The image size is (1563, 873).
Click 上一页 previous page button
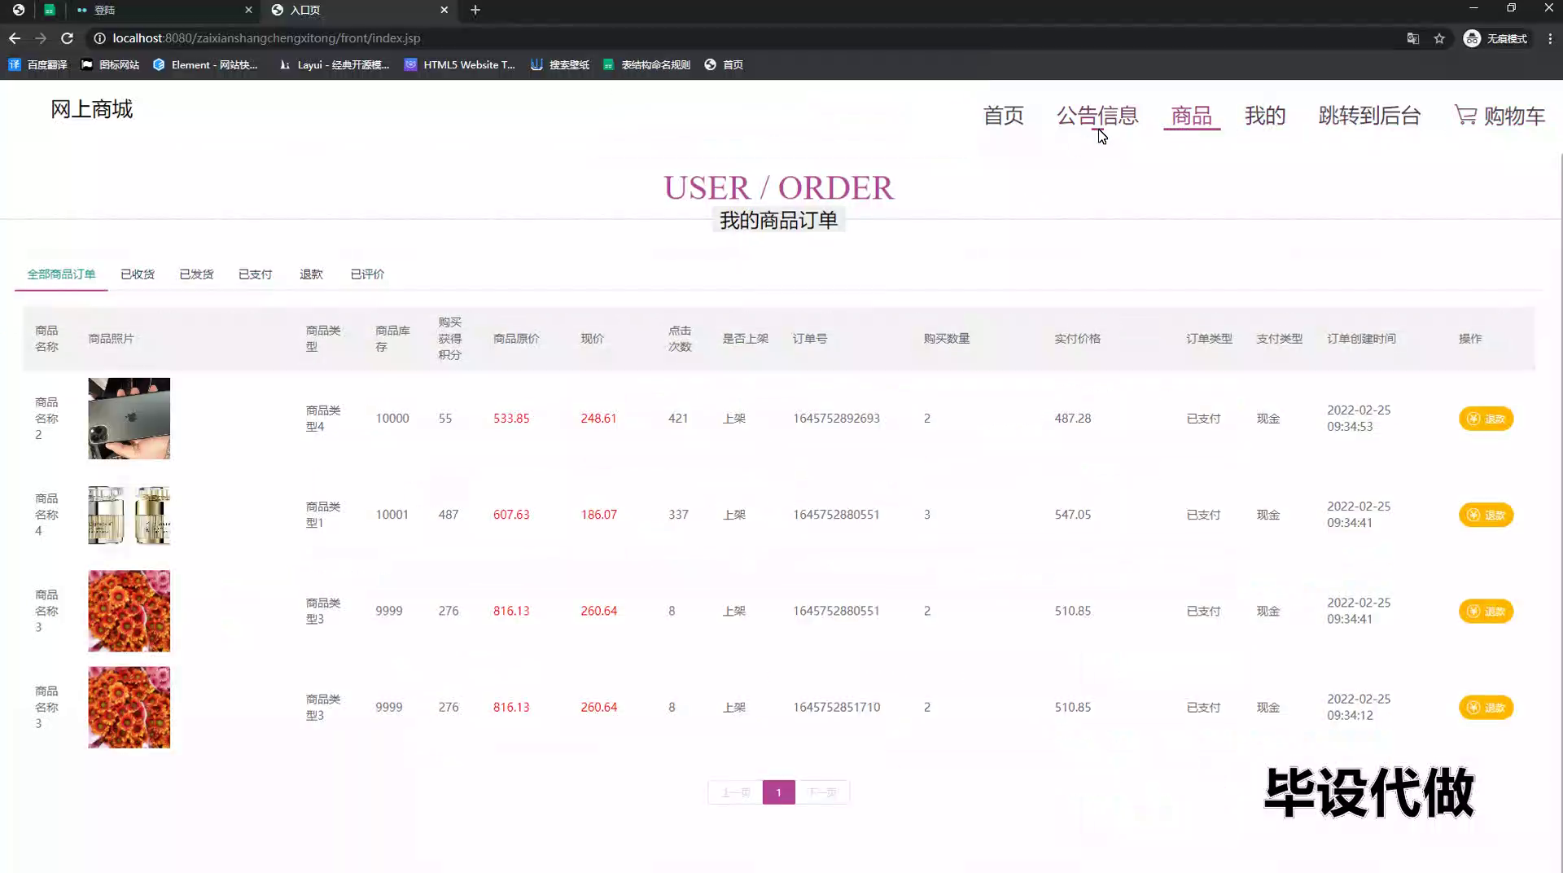(735, 792)
